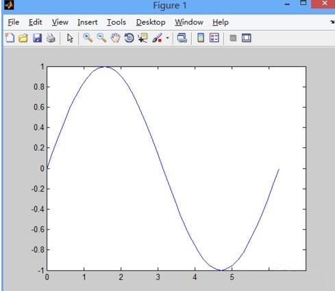335x291 pixels.
Task: Select the Pan hand tool
Action: coord(116,38)
